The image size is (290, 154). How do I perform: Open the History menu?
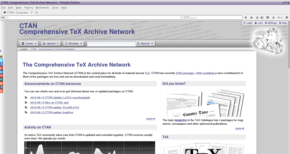(x=28, y=8)
